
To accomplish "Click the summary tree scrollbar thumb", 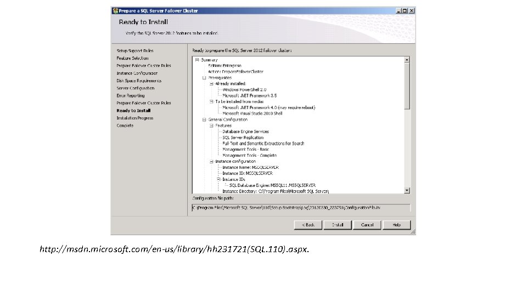I will pyautogui.click(x=407, y=86).
